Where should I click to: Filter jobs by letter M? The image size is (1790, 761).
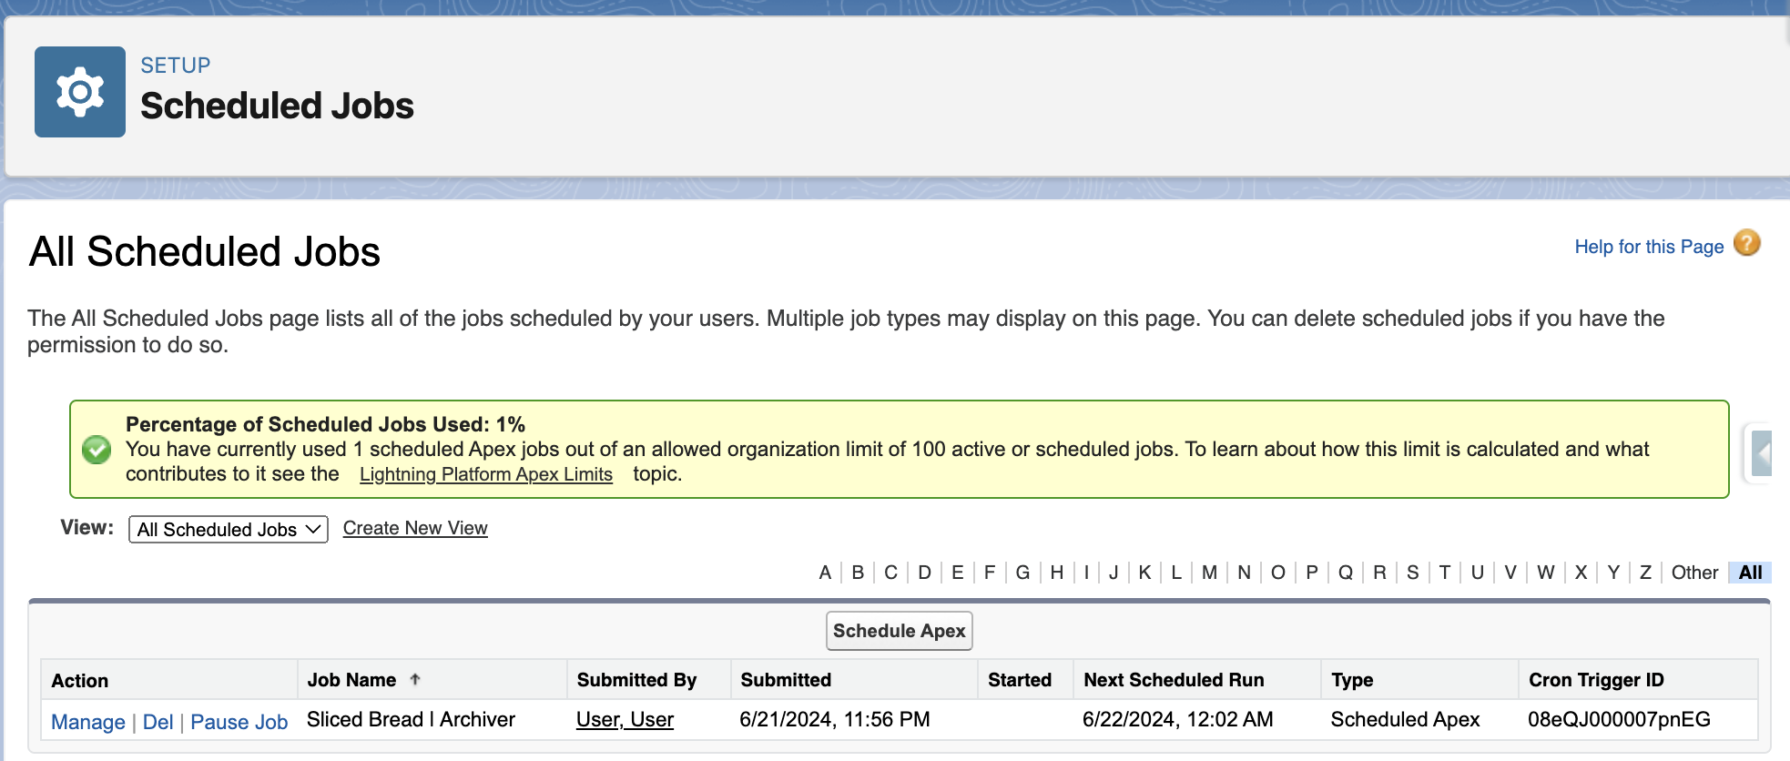pos(1209,573)
